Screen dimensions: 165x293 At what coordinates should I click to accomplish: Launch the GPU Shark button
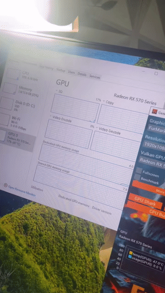pos(145,201)
